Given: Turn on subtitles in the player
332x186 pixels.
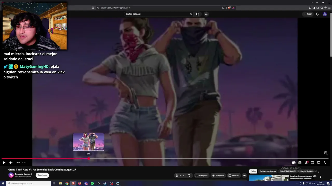Looking at the screenshot, I should (x=300, y=162).
